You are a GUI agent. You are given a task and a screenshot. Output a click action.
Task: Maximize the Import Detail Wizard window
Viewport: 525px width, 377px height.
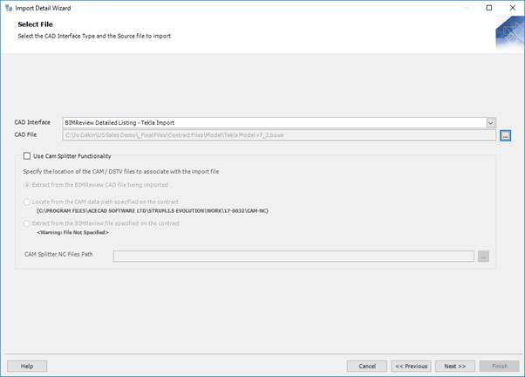pos(488,8)
